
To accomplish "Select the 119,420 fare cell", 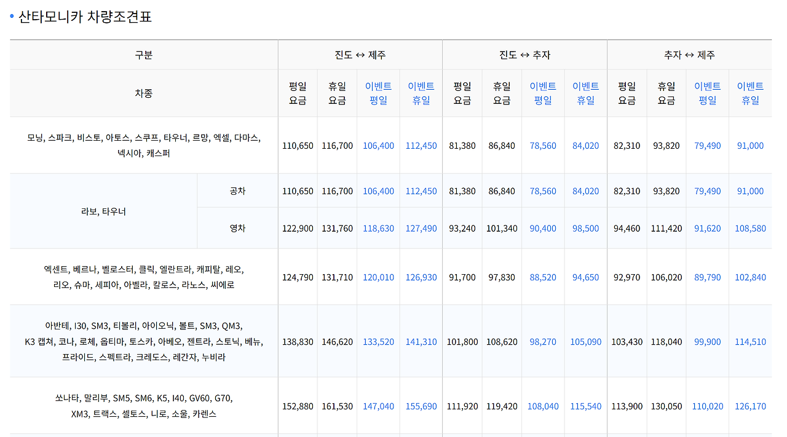I will 502,406.
